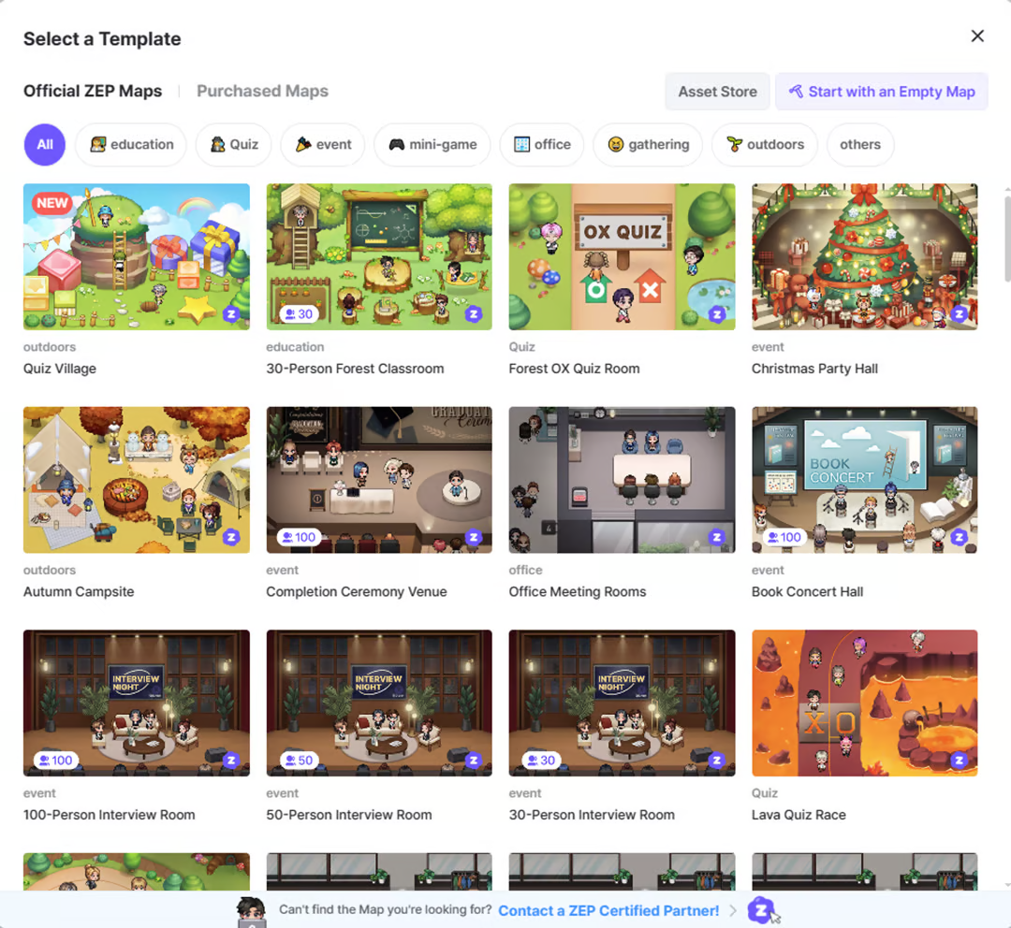The height and width of the screenshot is (928, 1011).
Task: Click the NEW badge on Quiz Village
Action: (x=51, y=203)
